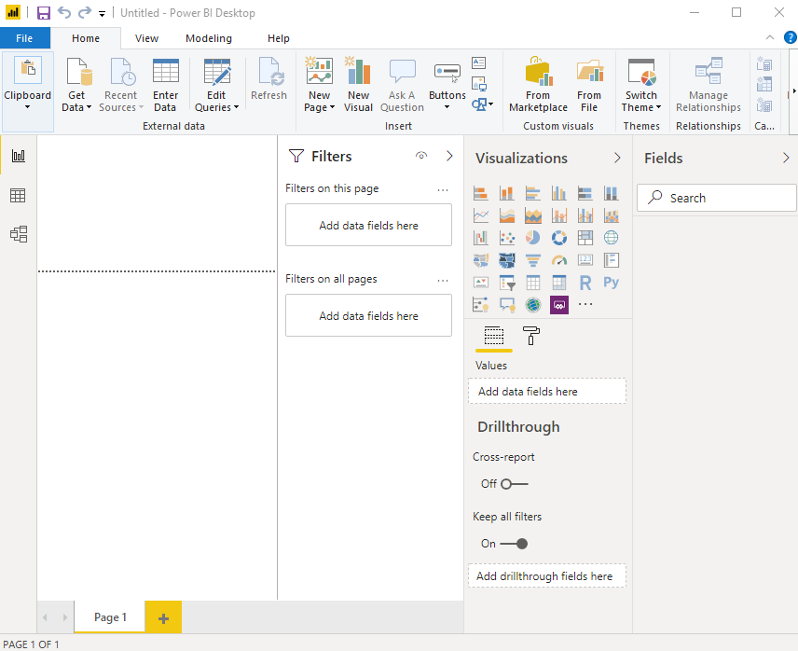This screenshot has width=798, height=651.
Task: Click the Refresh button
Action: (269, 82)
